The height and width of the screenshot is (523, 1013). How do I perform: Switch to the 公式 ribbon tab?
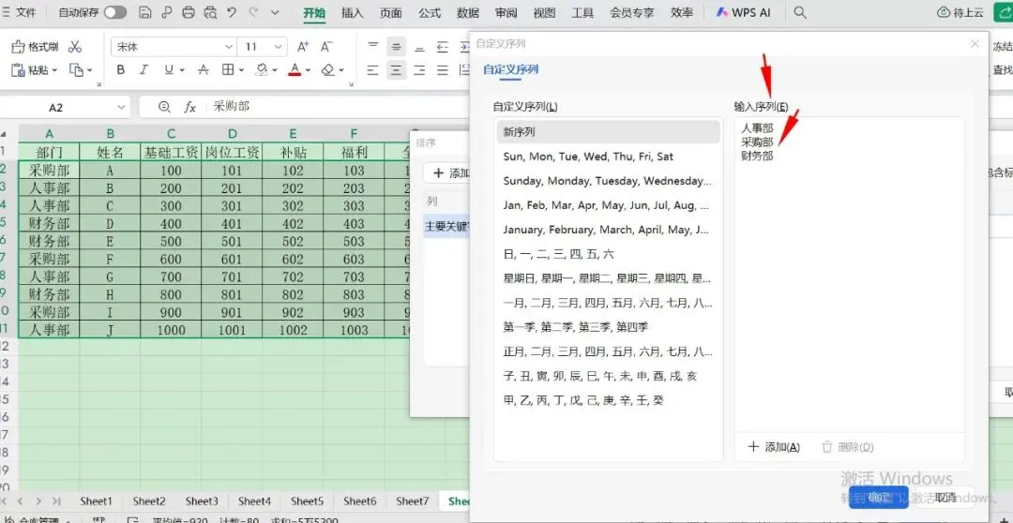coord(429,12)
